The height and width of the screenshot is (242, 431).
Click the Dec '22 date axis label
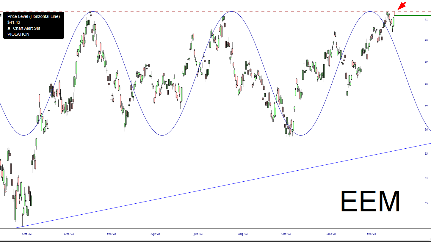[69, 234]
